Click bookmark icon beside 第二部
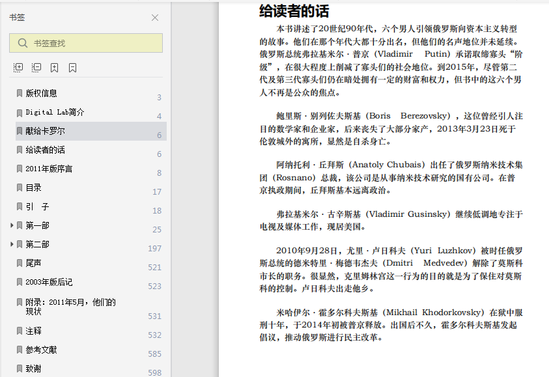This screenshot has width=549, height=377. pyautogui.click(x=20, y=244)
